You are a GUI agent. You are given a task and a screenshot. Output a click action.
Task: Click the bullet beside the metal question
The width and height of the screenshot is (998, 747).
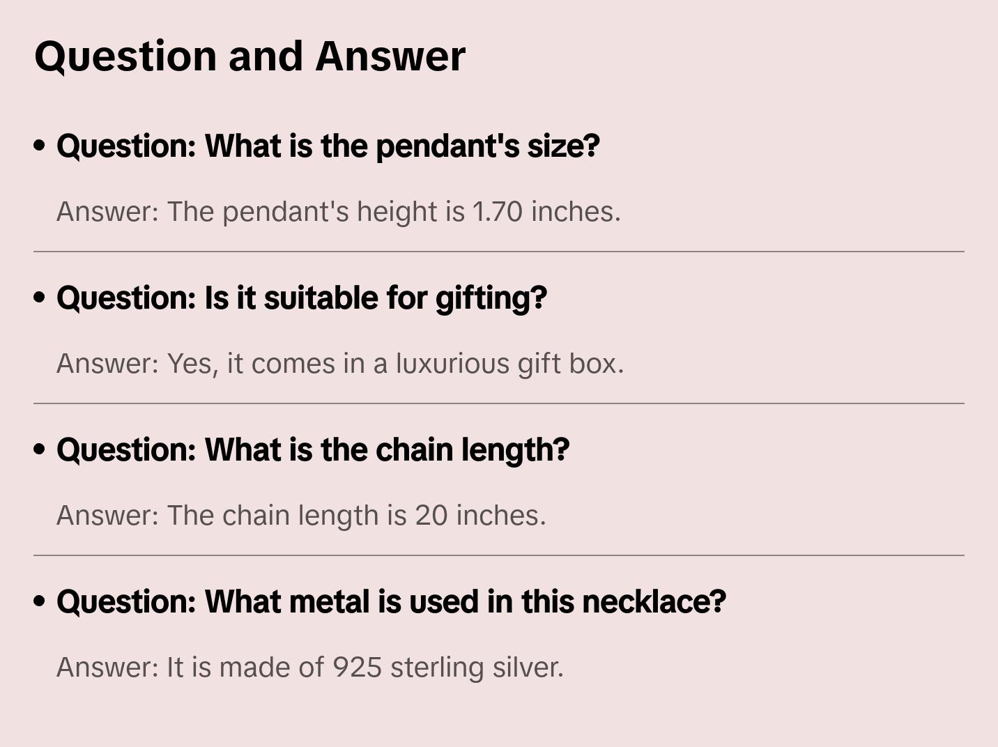[40, 601]
